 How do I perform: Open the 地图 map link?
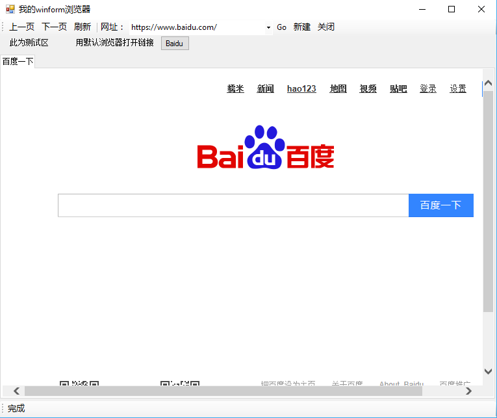pyautogui.click(x=338, y=89)
